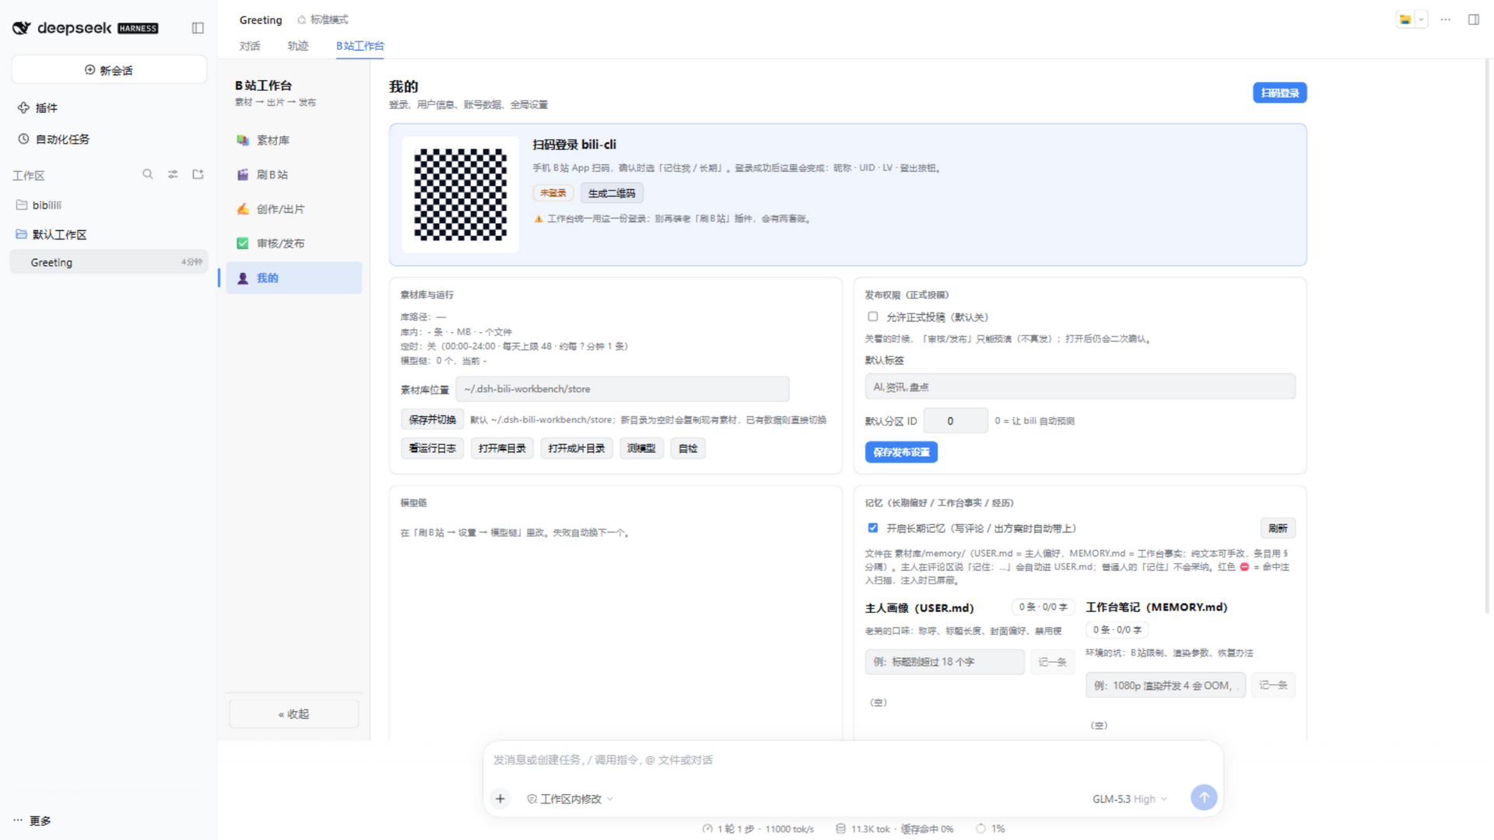Click the 默认标签 input field
The height and width of the screenshot is (840, 1494).
pos(1080,387)
